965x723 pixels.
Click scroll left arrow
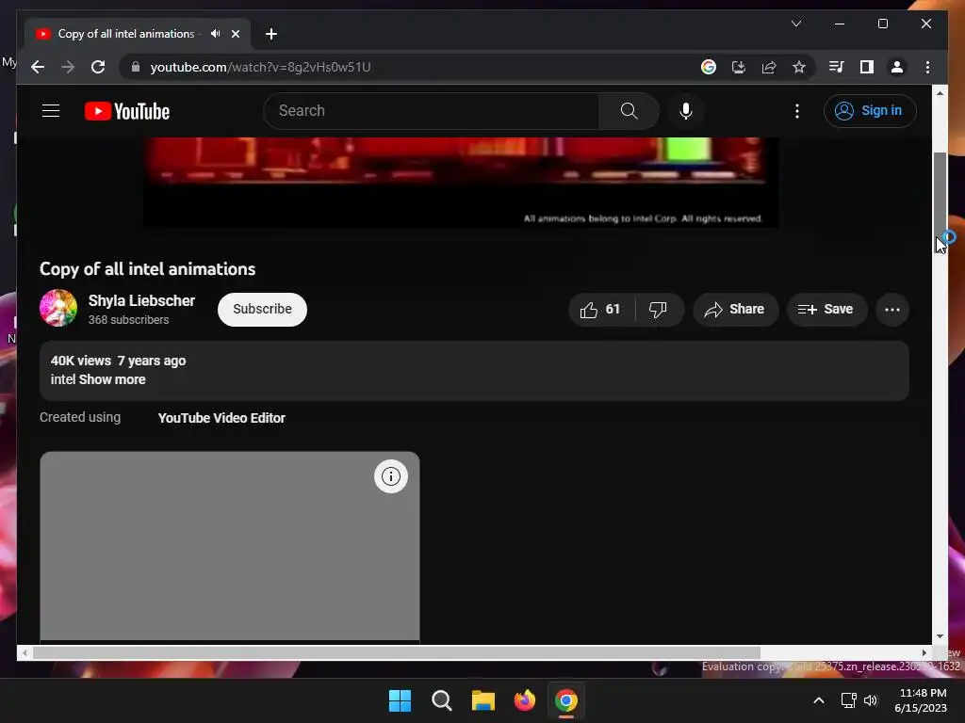(24, 653)
